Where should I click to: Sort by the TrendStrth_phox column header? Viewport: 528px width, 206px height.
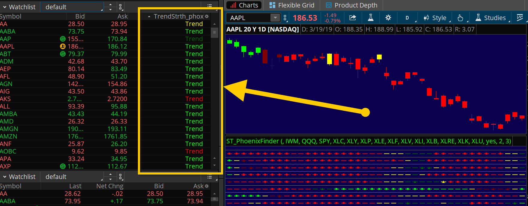click(178, 16)
